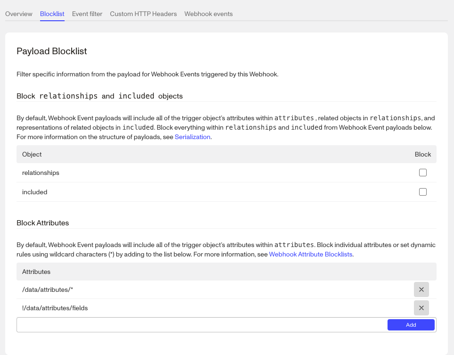Open the Webhook events tab

tap(208, 14)
